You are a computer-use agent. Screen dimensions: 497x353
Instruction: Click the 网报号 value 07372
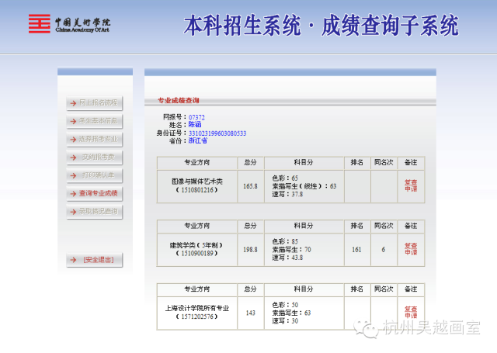coord(196,117)
